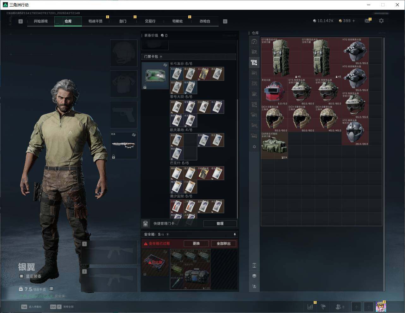The width and height of the screenshot is (405, 313).
Task: Click the quick keycard management icon
Action: (145, 224)
